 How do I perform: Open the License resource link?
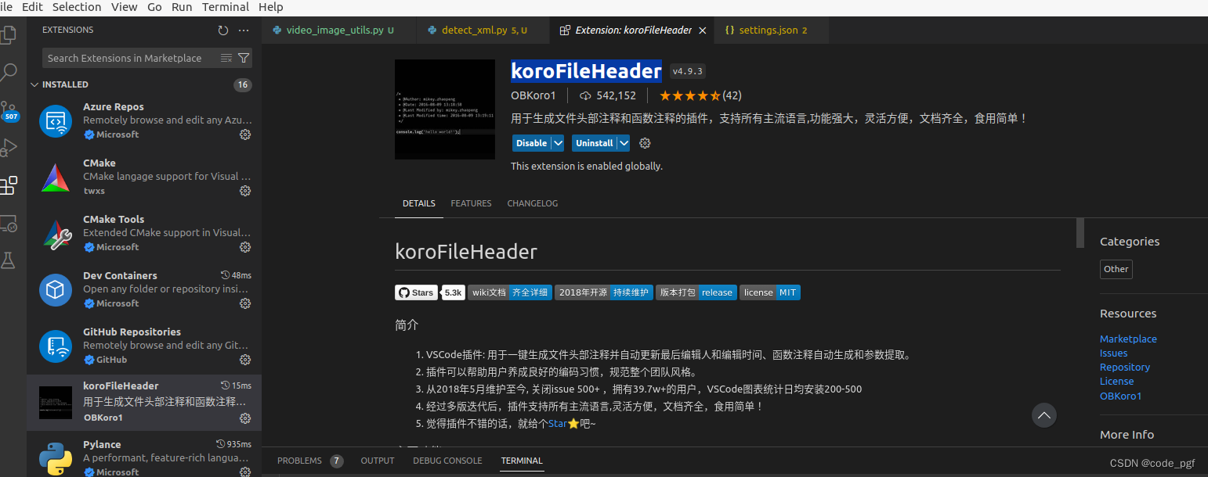[1116, 381]
